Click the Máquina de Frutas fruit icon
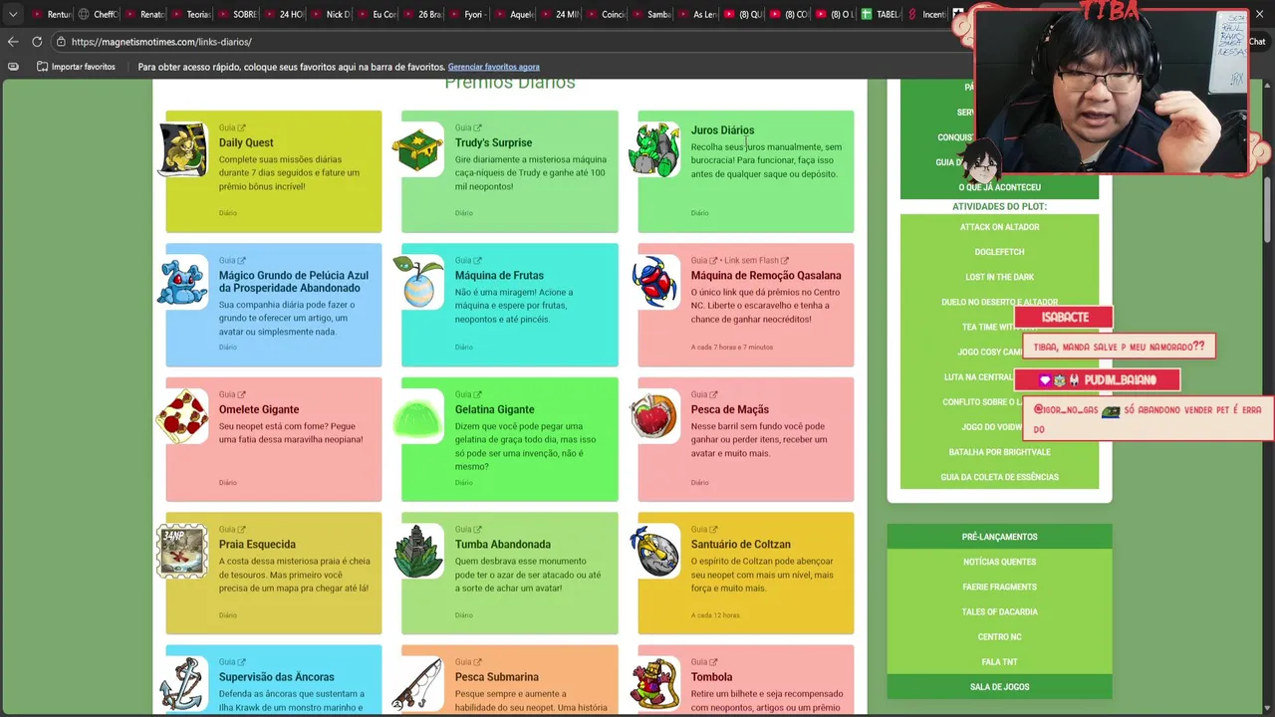 click(x=418, y=282)
